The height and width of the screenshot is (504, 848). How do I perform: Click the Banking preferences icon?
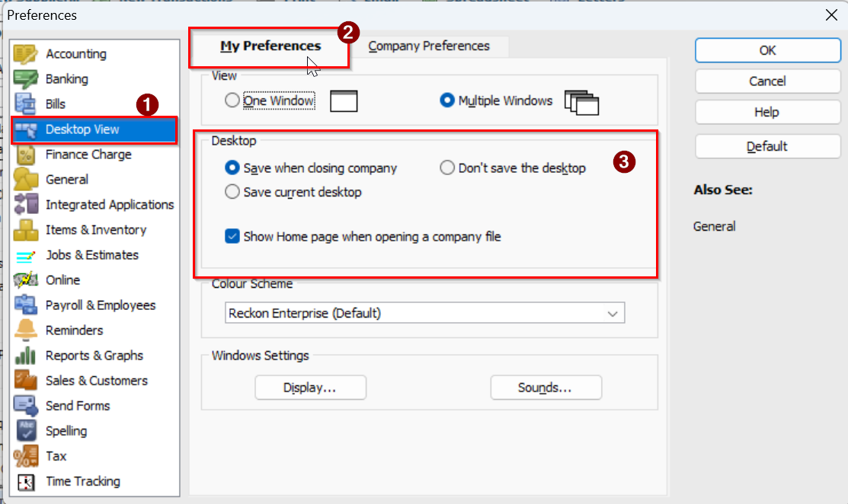point(25,79)
